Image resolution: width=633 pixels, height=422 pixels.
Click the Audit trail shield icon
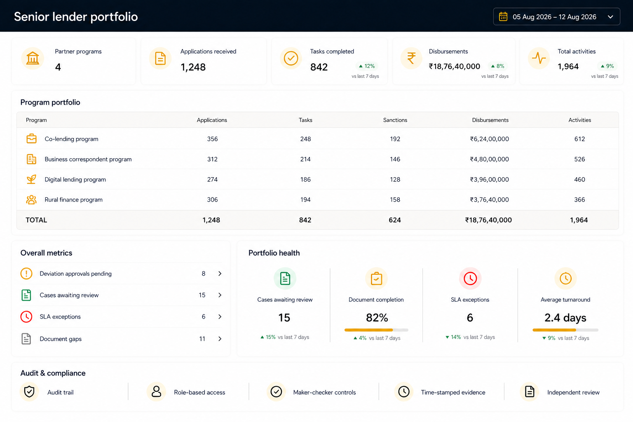tap(29, 392)
